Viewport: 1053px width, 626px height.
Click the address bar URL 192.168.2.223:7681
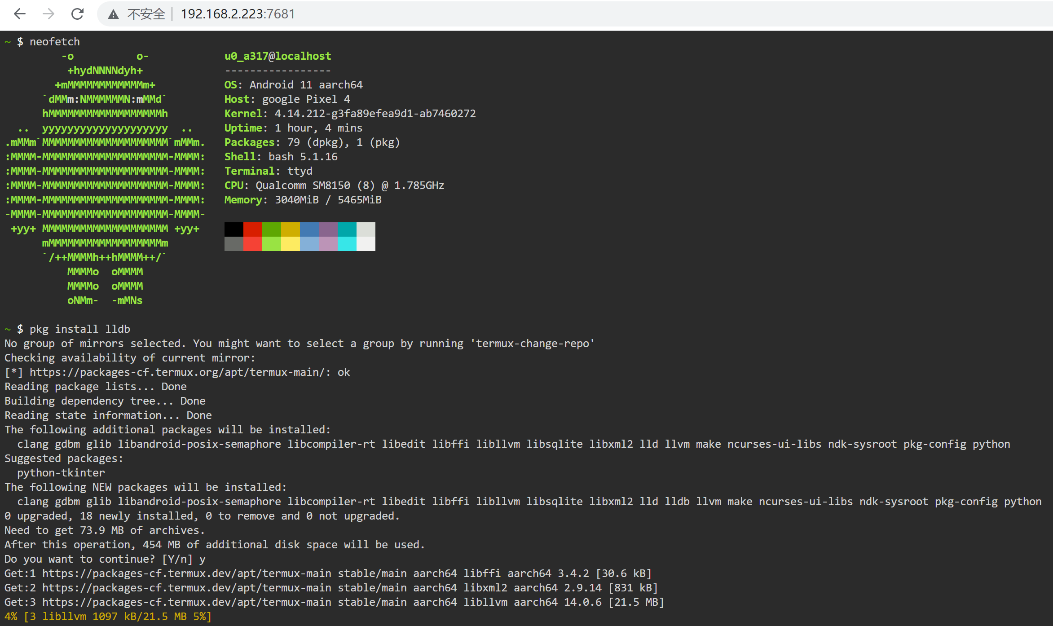pyautogui.click(x=238, y=14)
